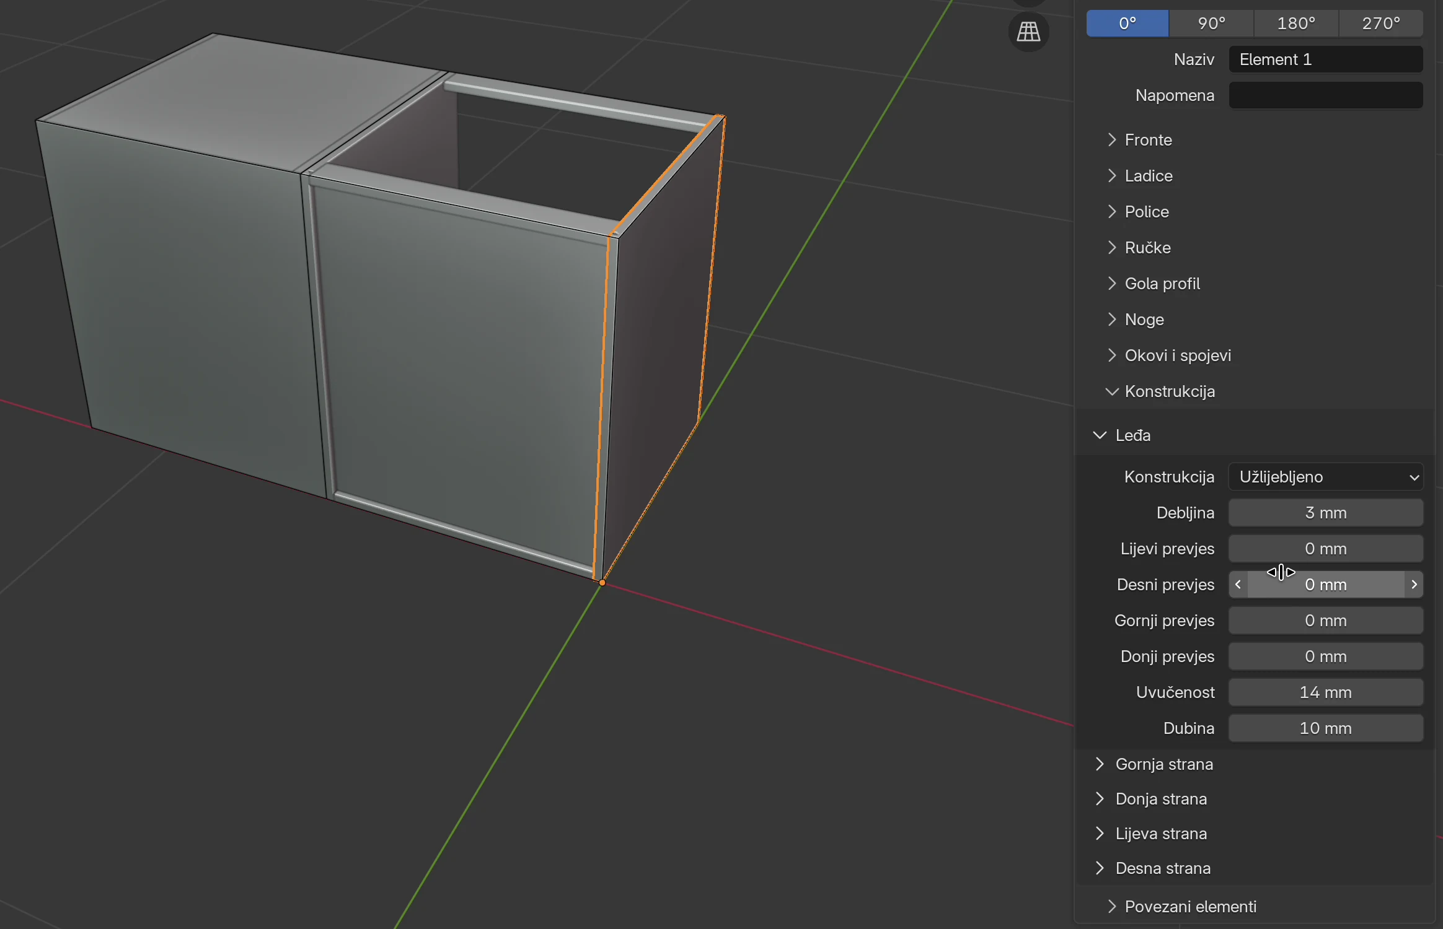Screen dimensions: 1443x929
Task: Select 0° rotation option
Action: (1127, 24)
